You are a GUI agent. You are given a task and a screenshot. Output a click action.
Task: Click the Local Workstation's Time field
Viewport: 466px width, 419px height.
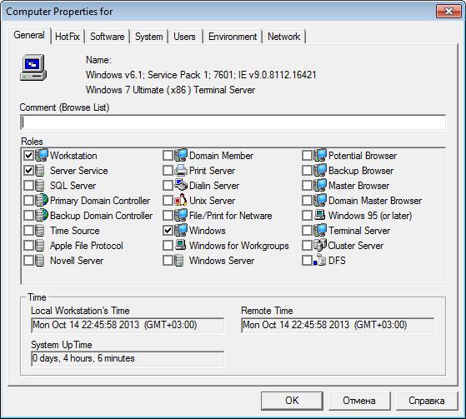128,325
